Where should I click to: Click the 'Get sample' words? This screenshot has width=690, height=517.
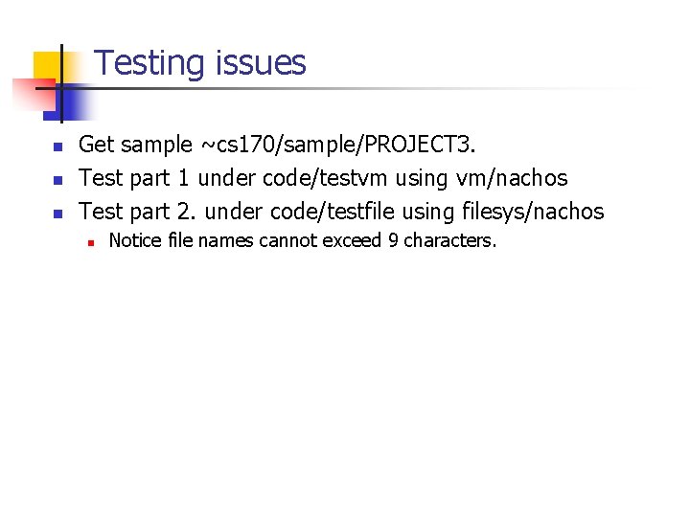click(135, 145)
